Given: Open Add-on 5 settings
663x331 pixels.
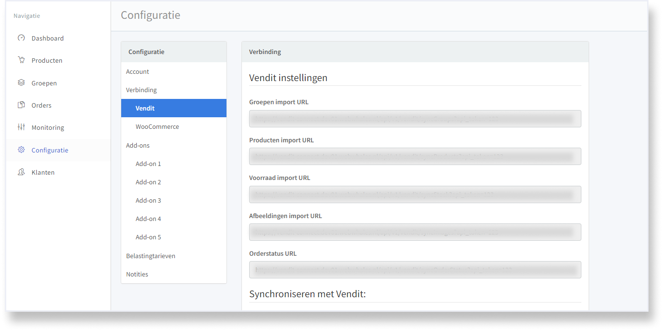Looking at the screenshot, I should point(148,237).
